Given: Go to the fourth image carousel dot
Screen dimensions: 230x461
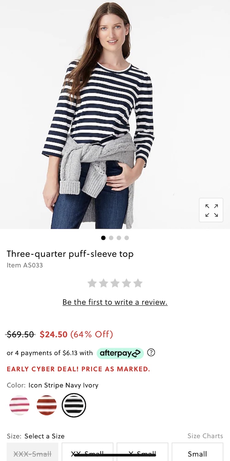Looking at the screenshot, I should [x=127, y=238].
